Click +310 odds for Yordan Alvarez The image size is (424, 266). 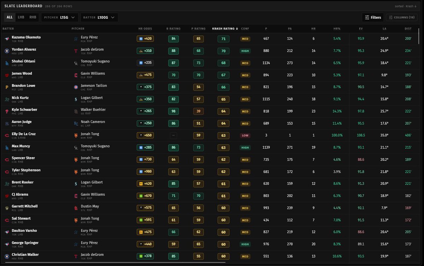click(145, 51)
